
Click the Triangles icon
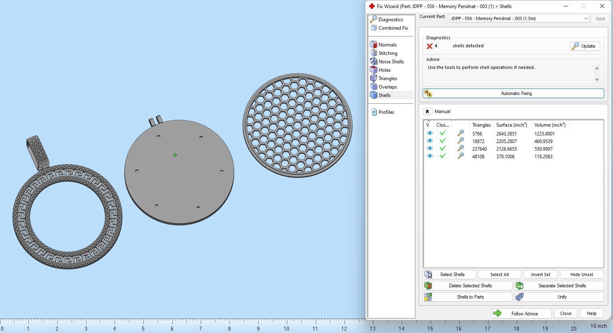(x=373, y=79)
